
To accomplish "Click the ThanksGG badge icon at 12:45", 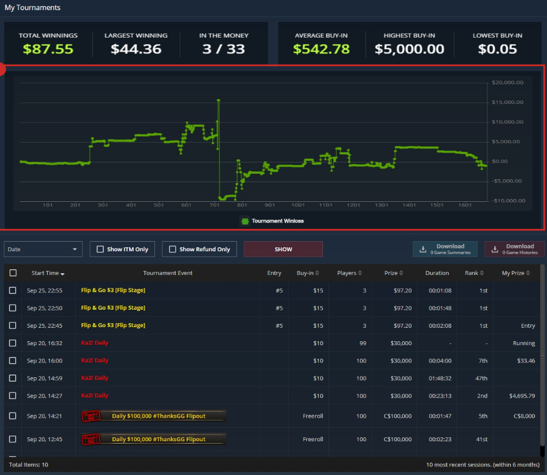I will [x=90, y=439].
